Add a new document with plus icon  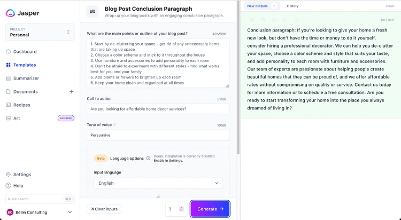(71, 91)
